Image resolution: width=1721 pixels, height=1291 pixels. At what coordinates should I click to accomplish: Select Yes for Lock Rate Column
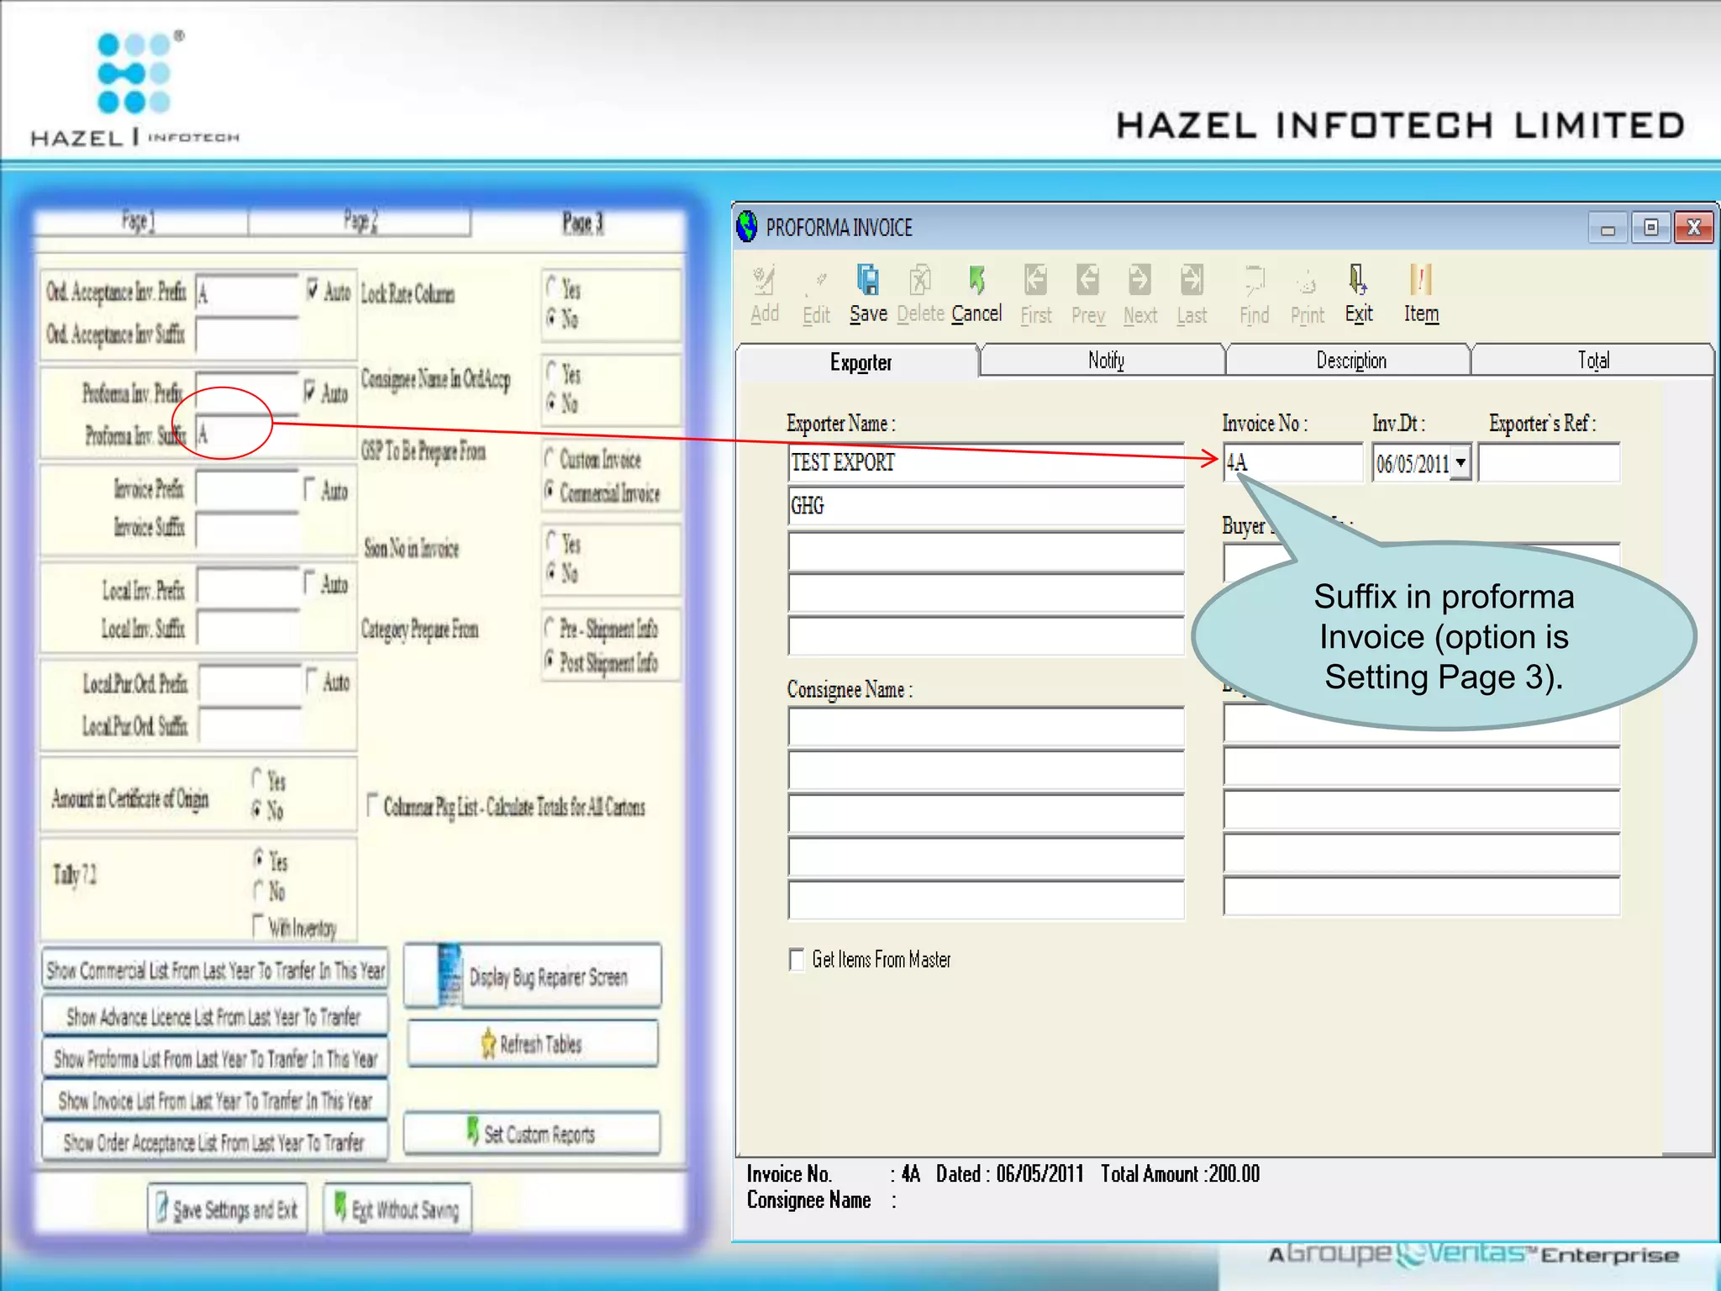coord(552,287)
